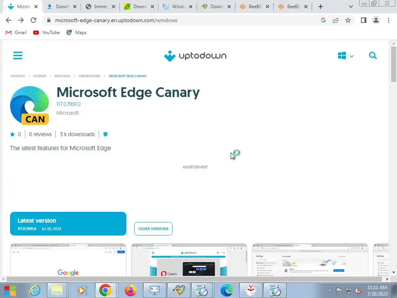This screenshot has width=397, height=298.
Task: Open the Google screenshot thumbnail
Action: tap(68, 260)
